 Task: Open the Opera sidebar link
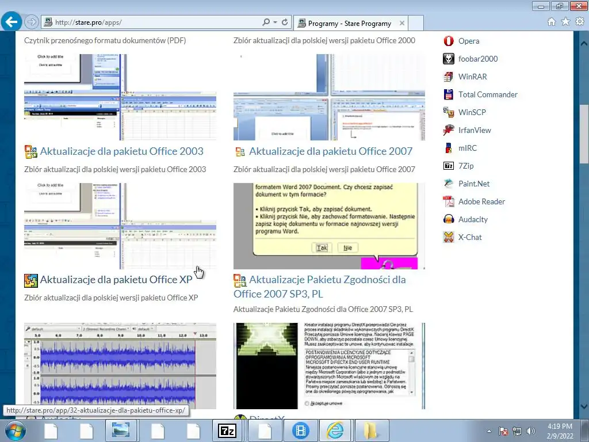(x=469, y=41)
